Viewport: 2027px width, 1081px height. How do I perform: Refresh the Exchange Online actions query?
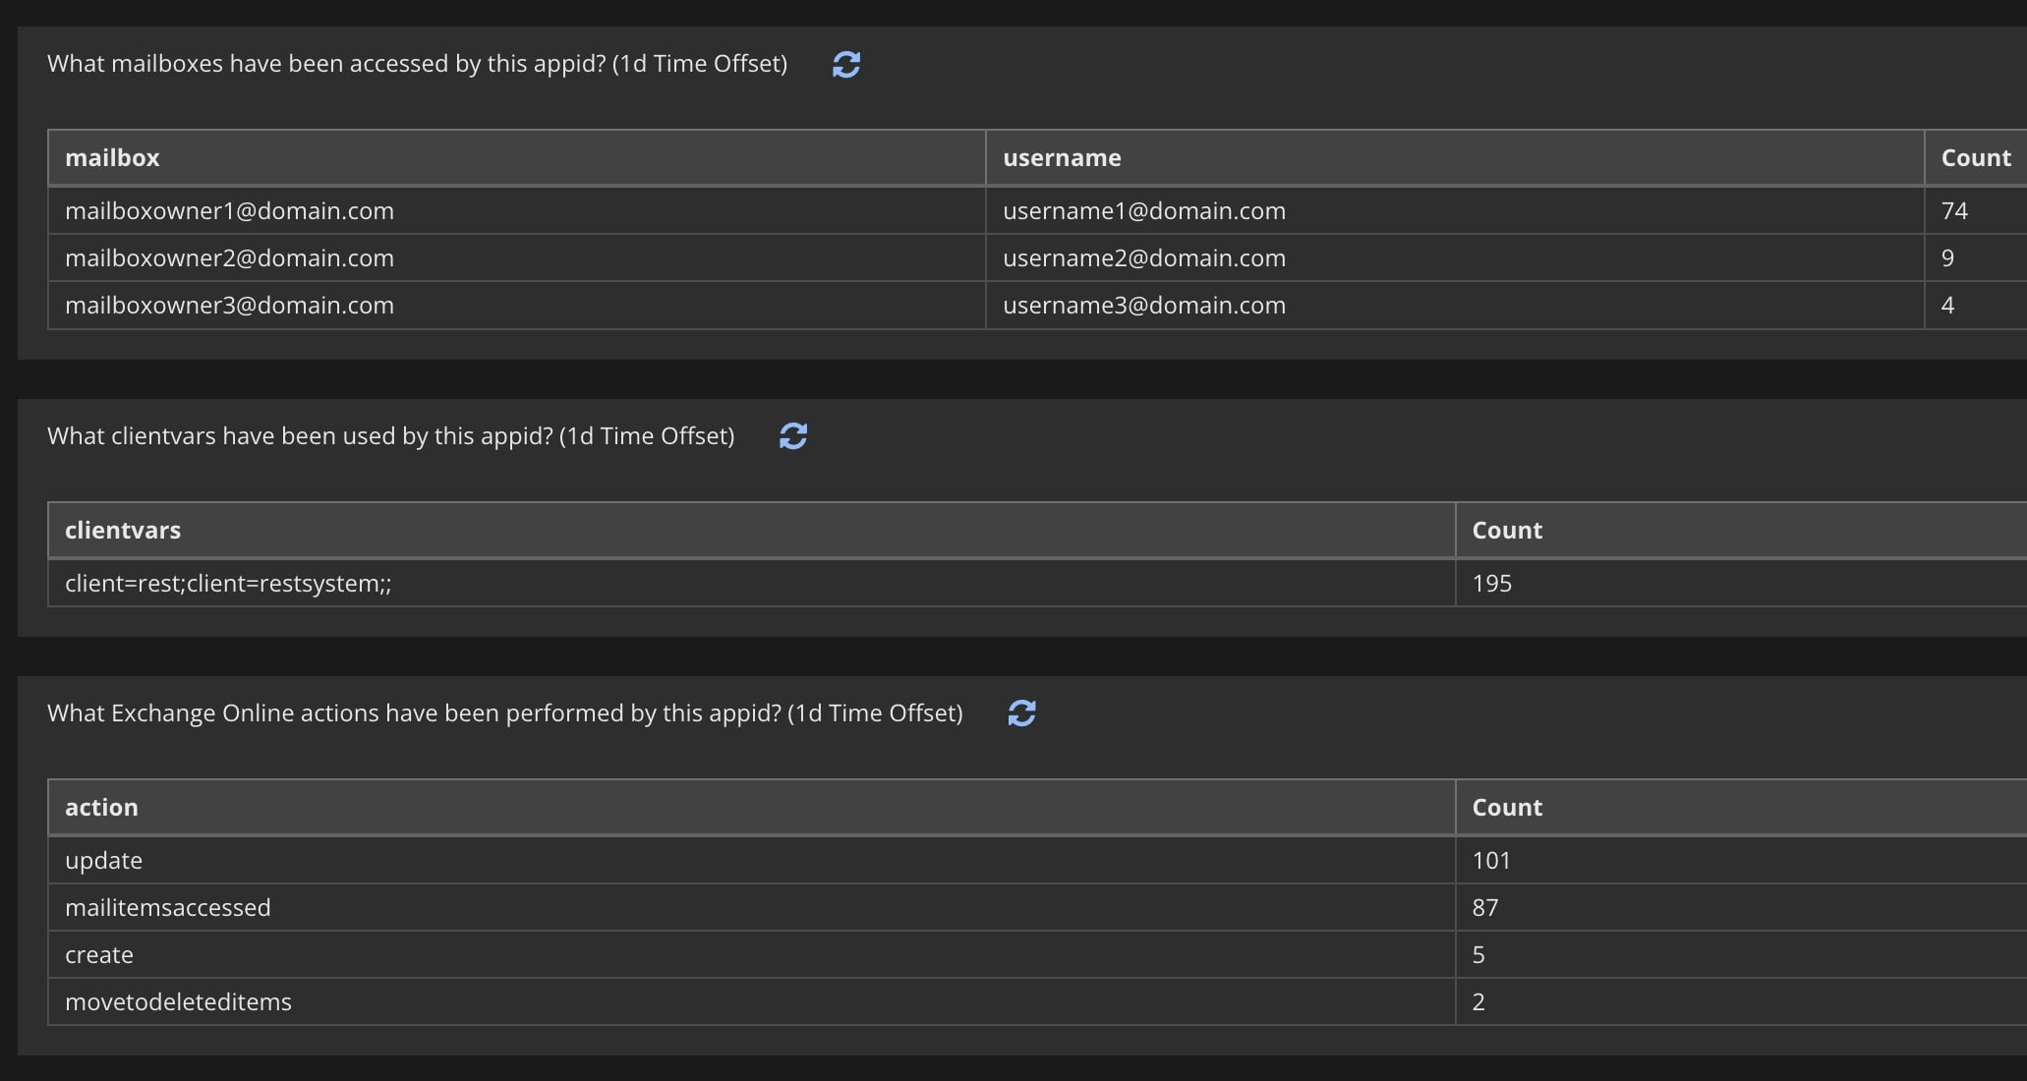(1021, 713)
